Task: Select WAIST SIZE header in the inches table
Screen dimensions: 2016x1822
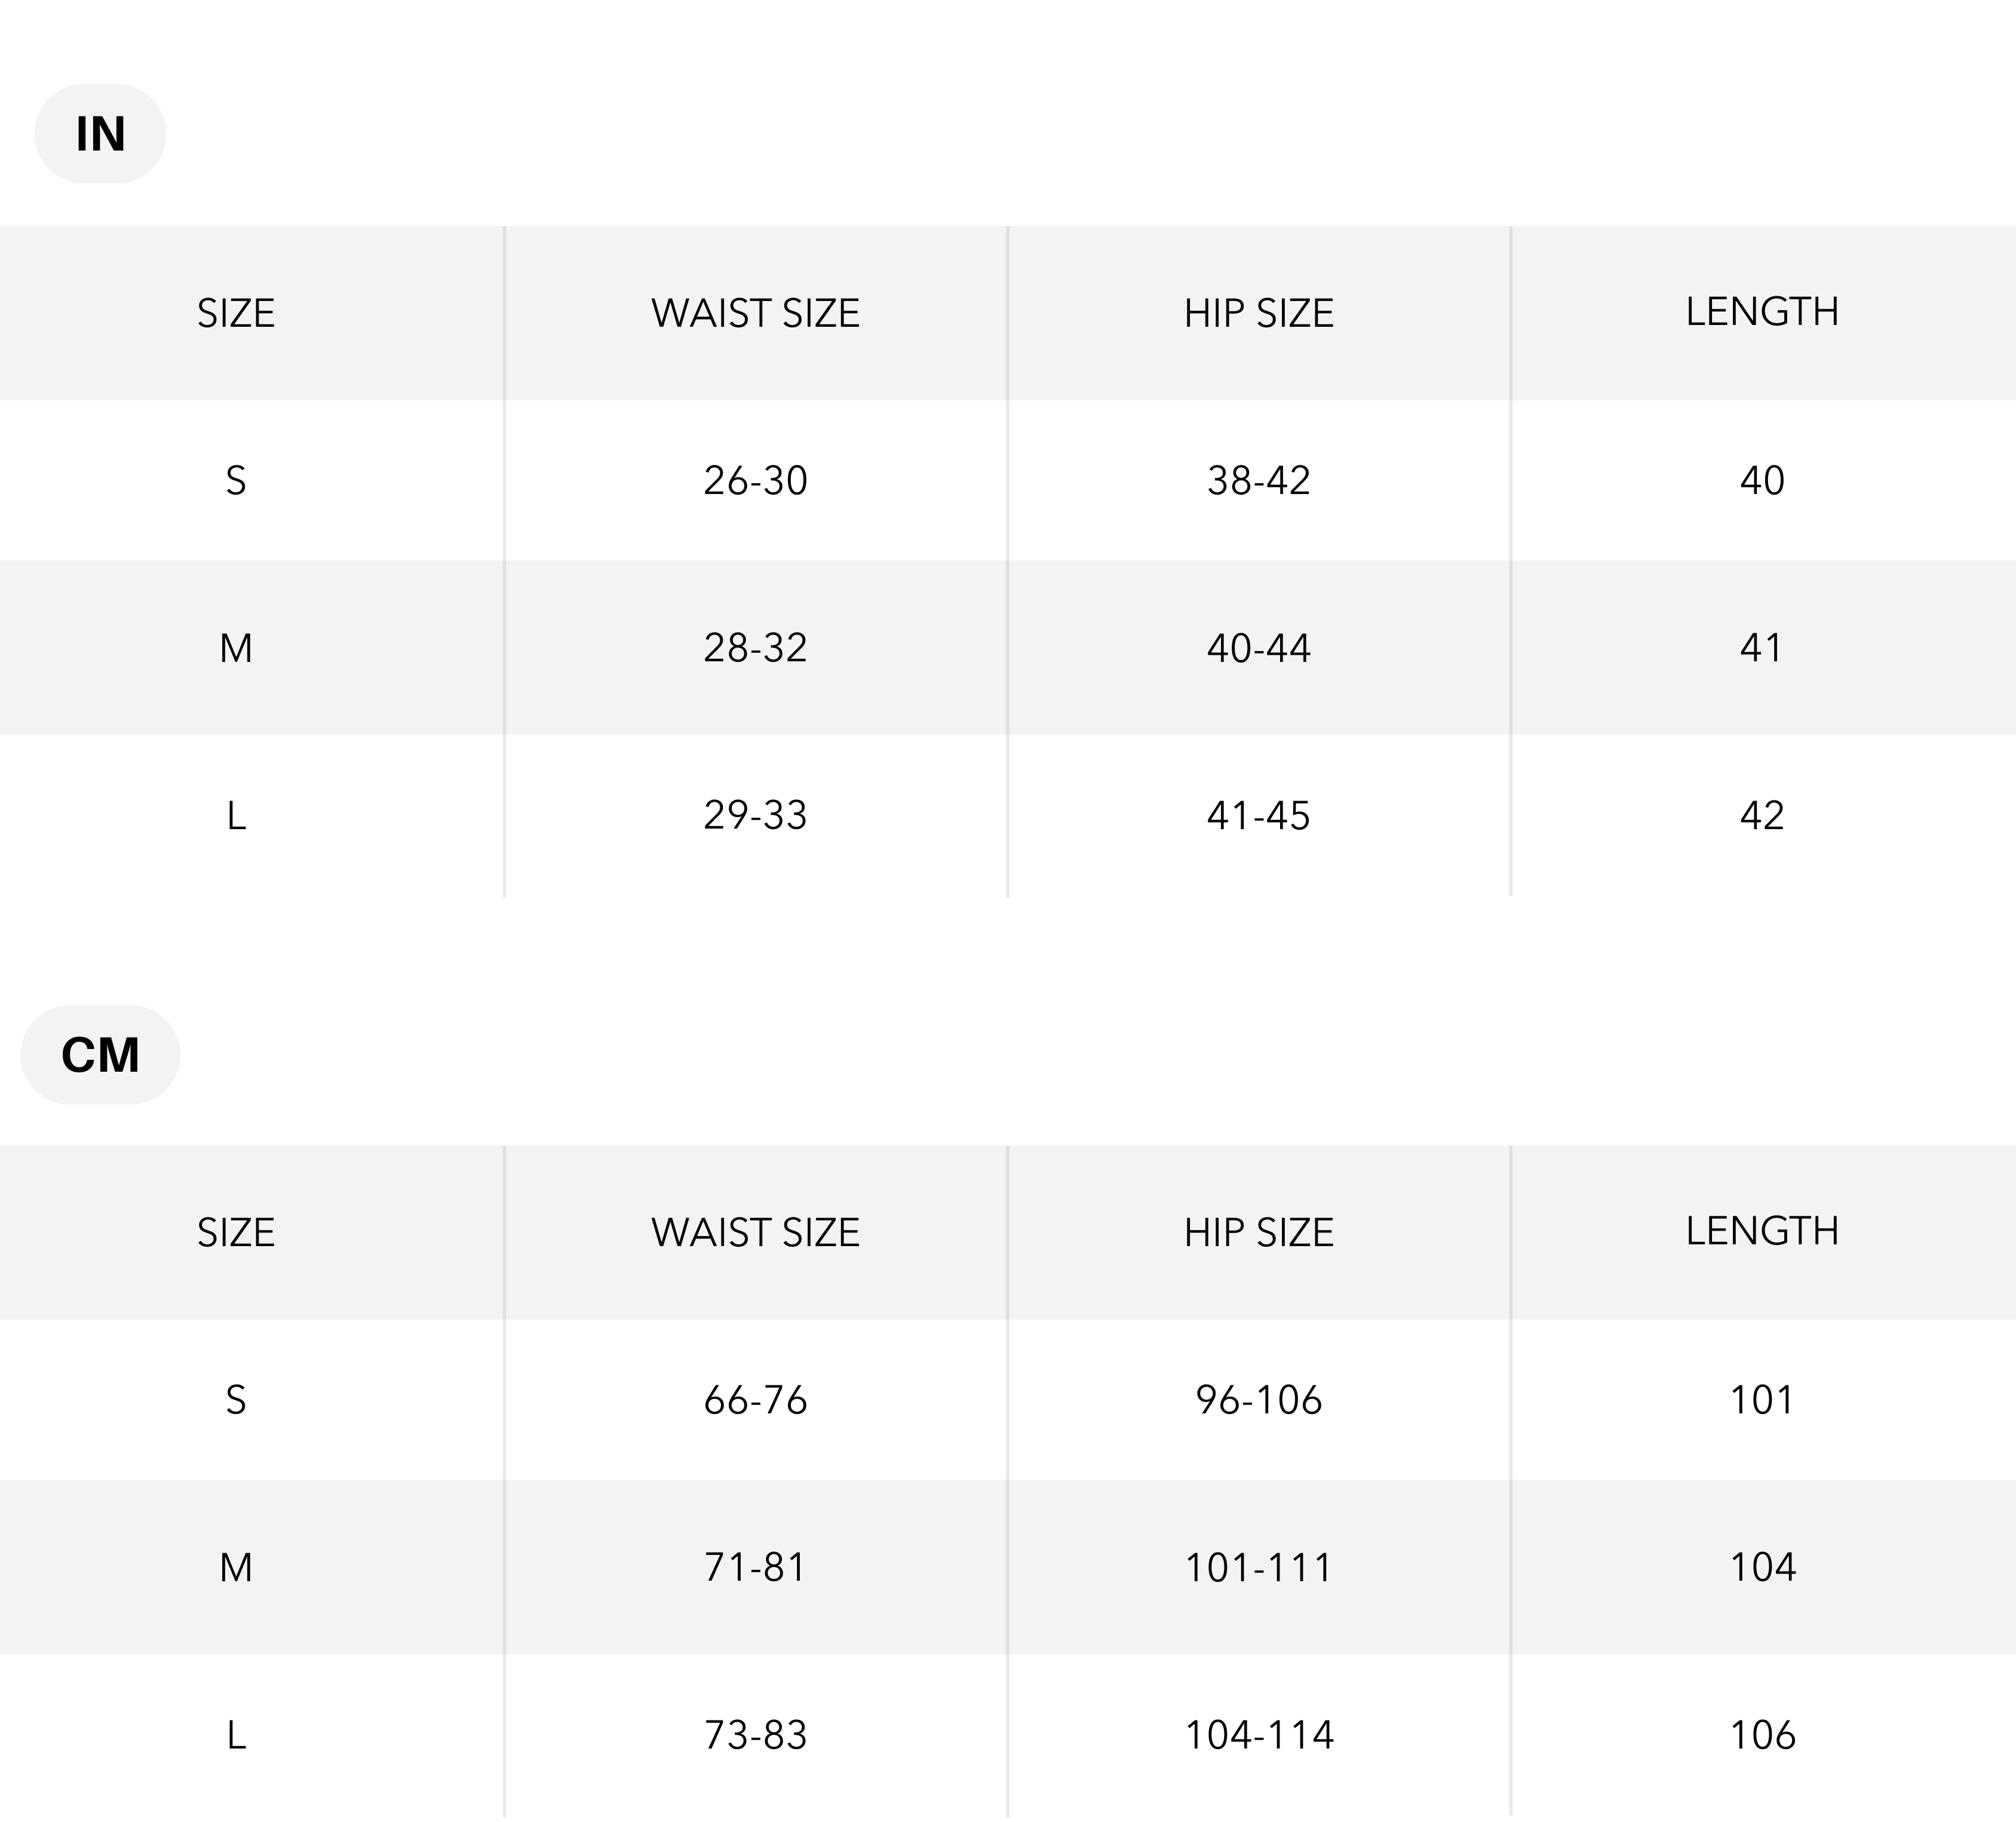Action: (x=755, y=313)
